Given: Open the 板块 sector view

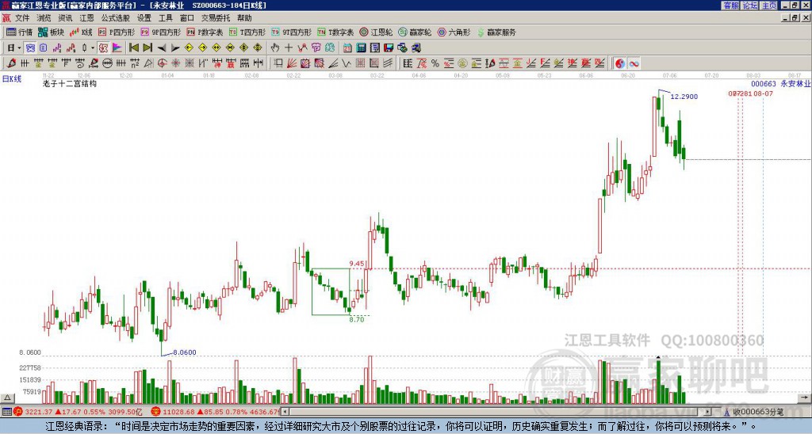Looking at the screenshot, I should point(51,32).
